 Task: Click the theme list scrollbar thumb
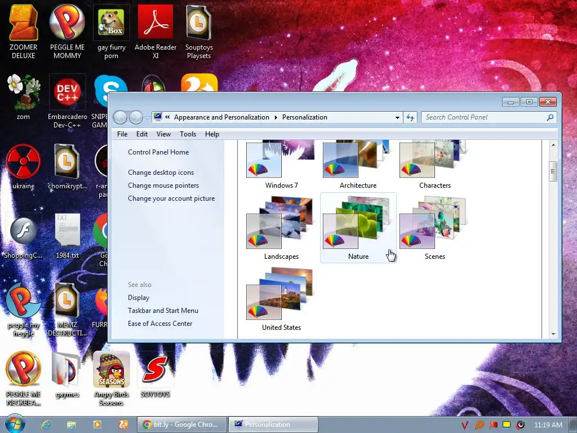pyautogui.click(x=553, y=171)
